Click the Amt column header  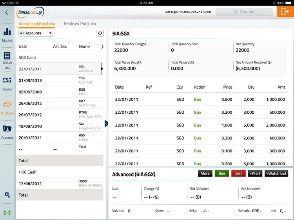281,87
